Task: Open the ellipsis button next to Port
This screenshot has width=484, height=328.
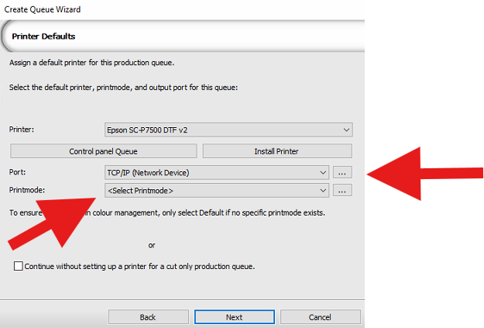Action: pyautogui.click(x=342, y=172)
